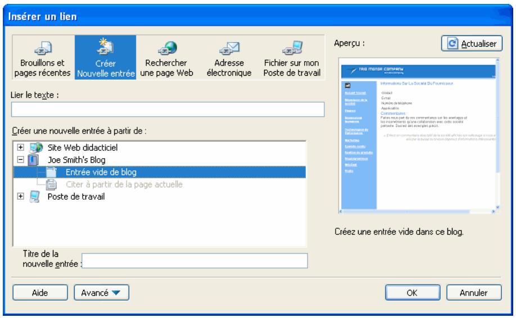Click the Titre de la nouvelle entrée field
The image size is (516, 318).
195,260
